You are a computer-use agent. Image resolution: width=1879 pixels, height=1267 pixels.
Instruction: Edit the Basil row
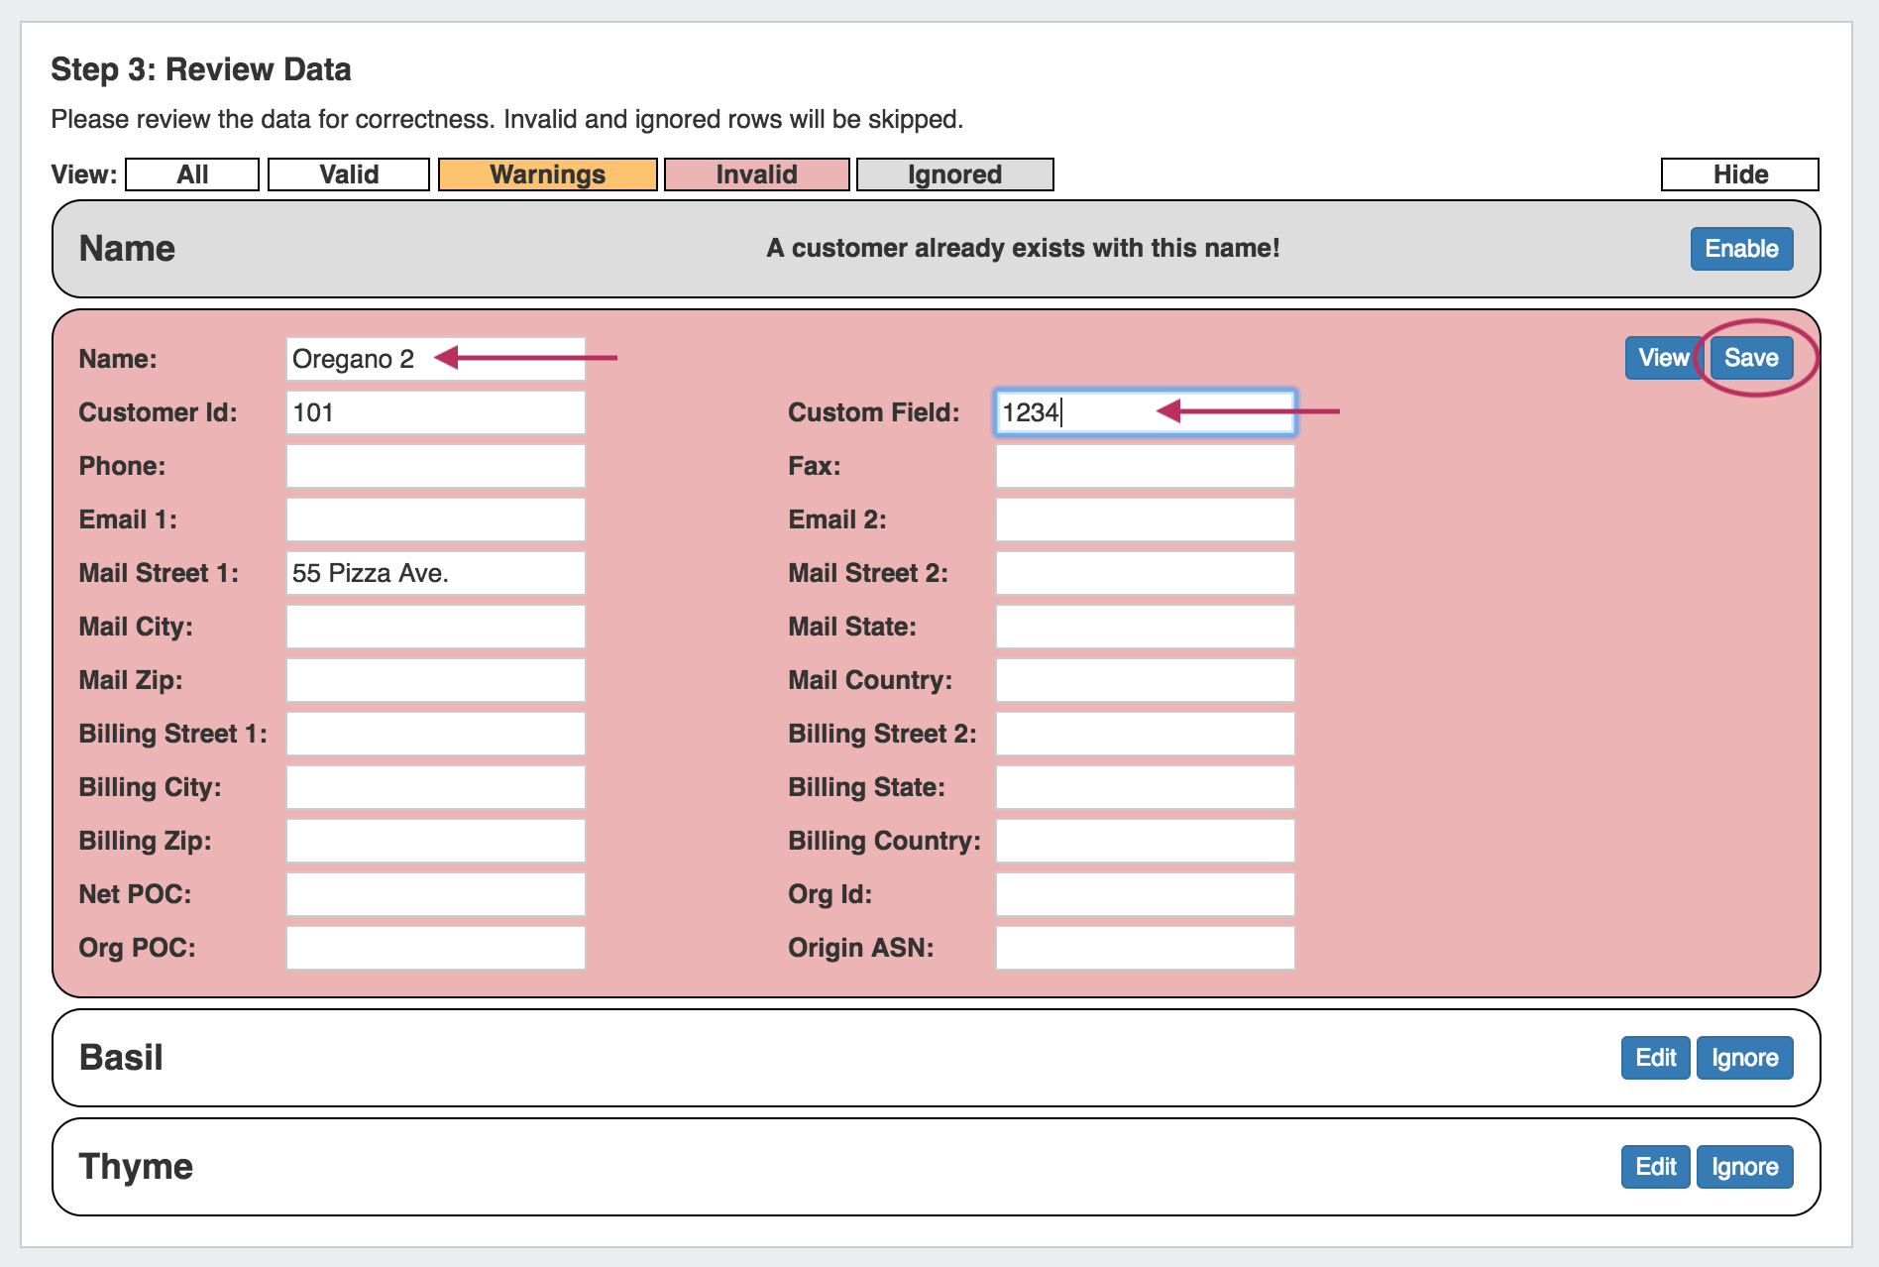pos(1655,1058)
